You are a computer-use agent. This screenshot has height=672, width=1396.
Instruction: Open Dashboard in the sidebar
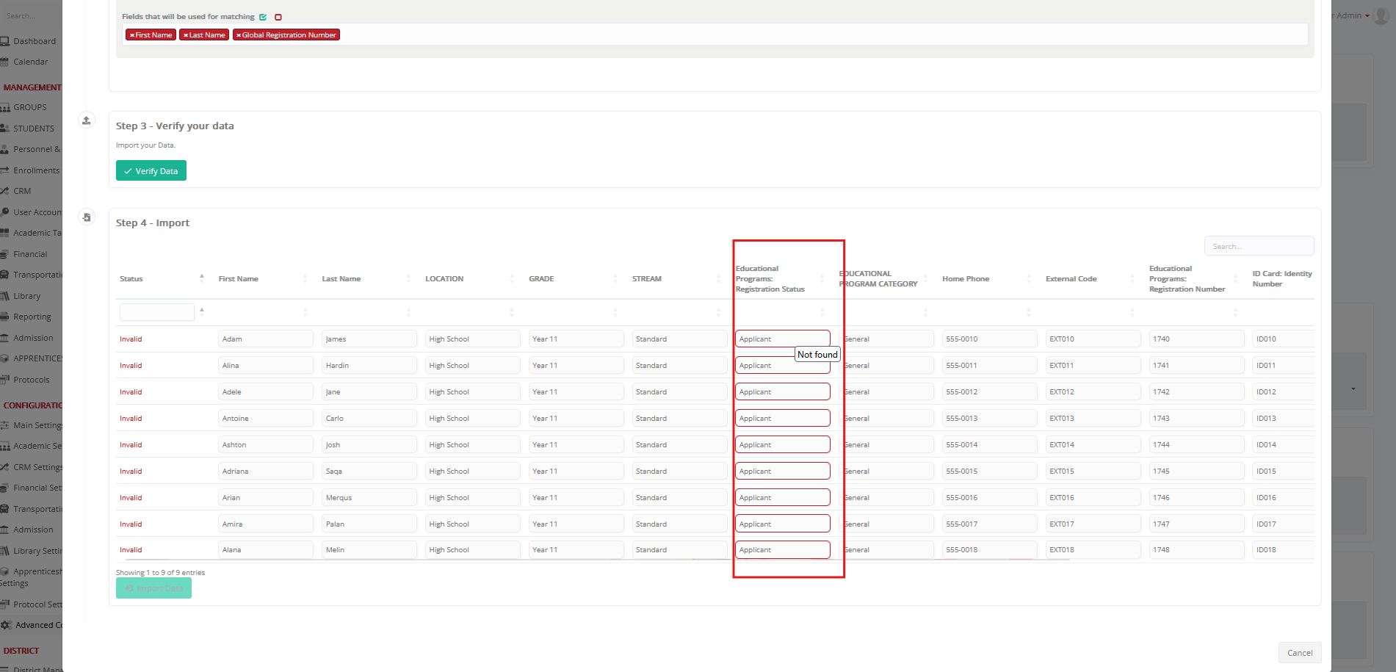pos(34,41)
